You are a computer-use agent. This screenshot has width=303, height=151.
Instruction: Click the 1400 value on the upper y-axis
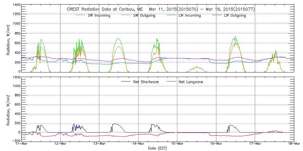[16, 5]
